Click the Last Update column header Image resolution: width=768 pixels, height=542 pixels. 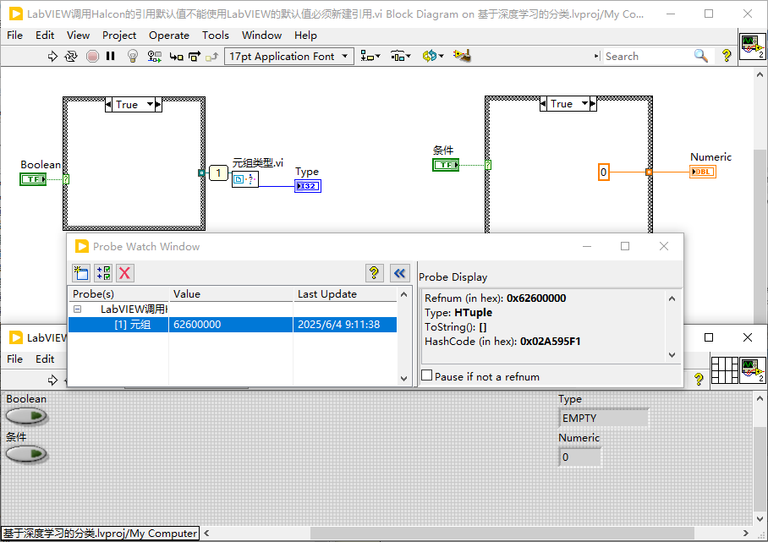[x=345, y=293]
